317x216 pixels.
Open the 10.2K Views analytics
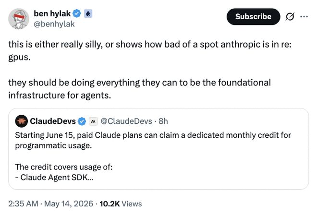point(121,204)
